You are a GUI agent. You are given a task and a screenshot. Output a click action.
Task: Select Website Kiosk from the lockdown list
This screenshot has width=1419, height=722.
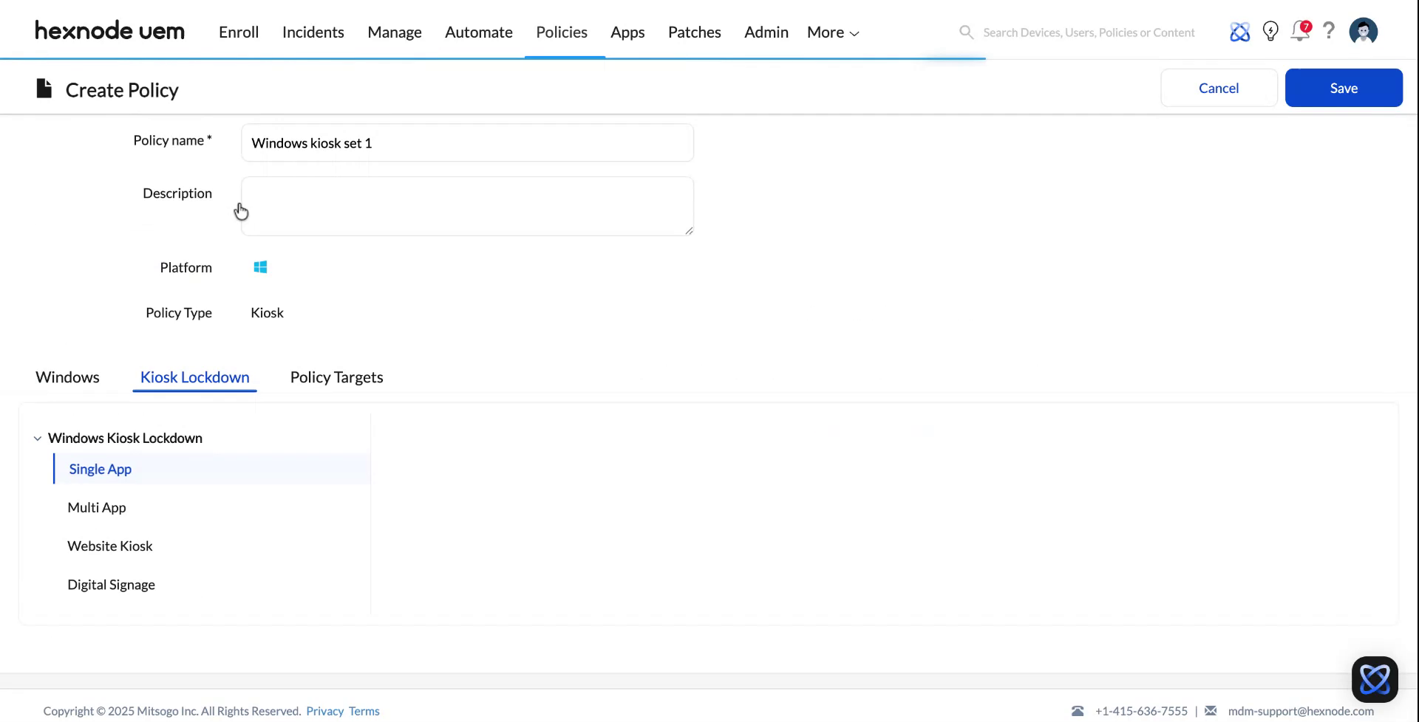point(109,546)
